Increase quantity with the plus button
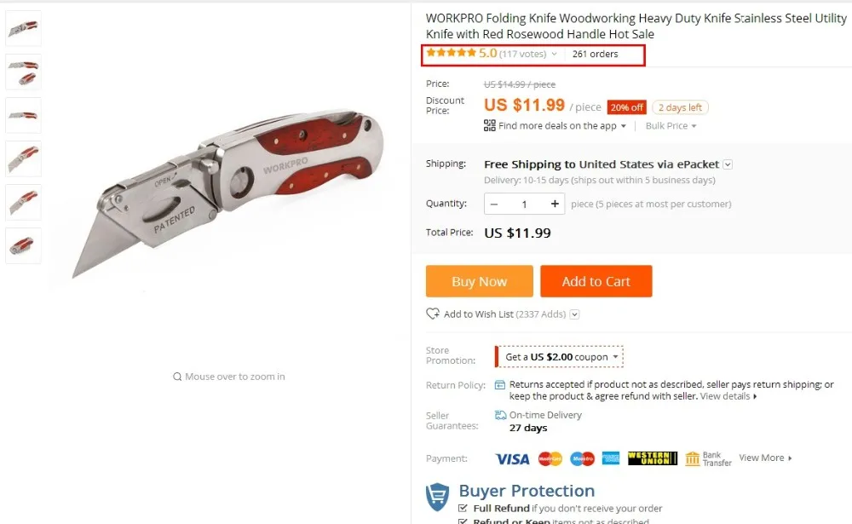Screen dimensions: 852x524 (x=555, y=204)
